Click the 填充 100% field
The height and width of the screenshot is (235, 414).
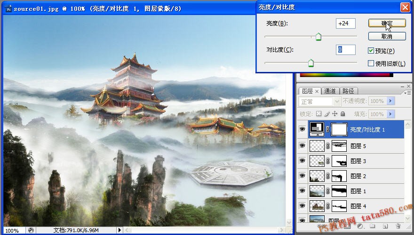pos(378,114)
